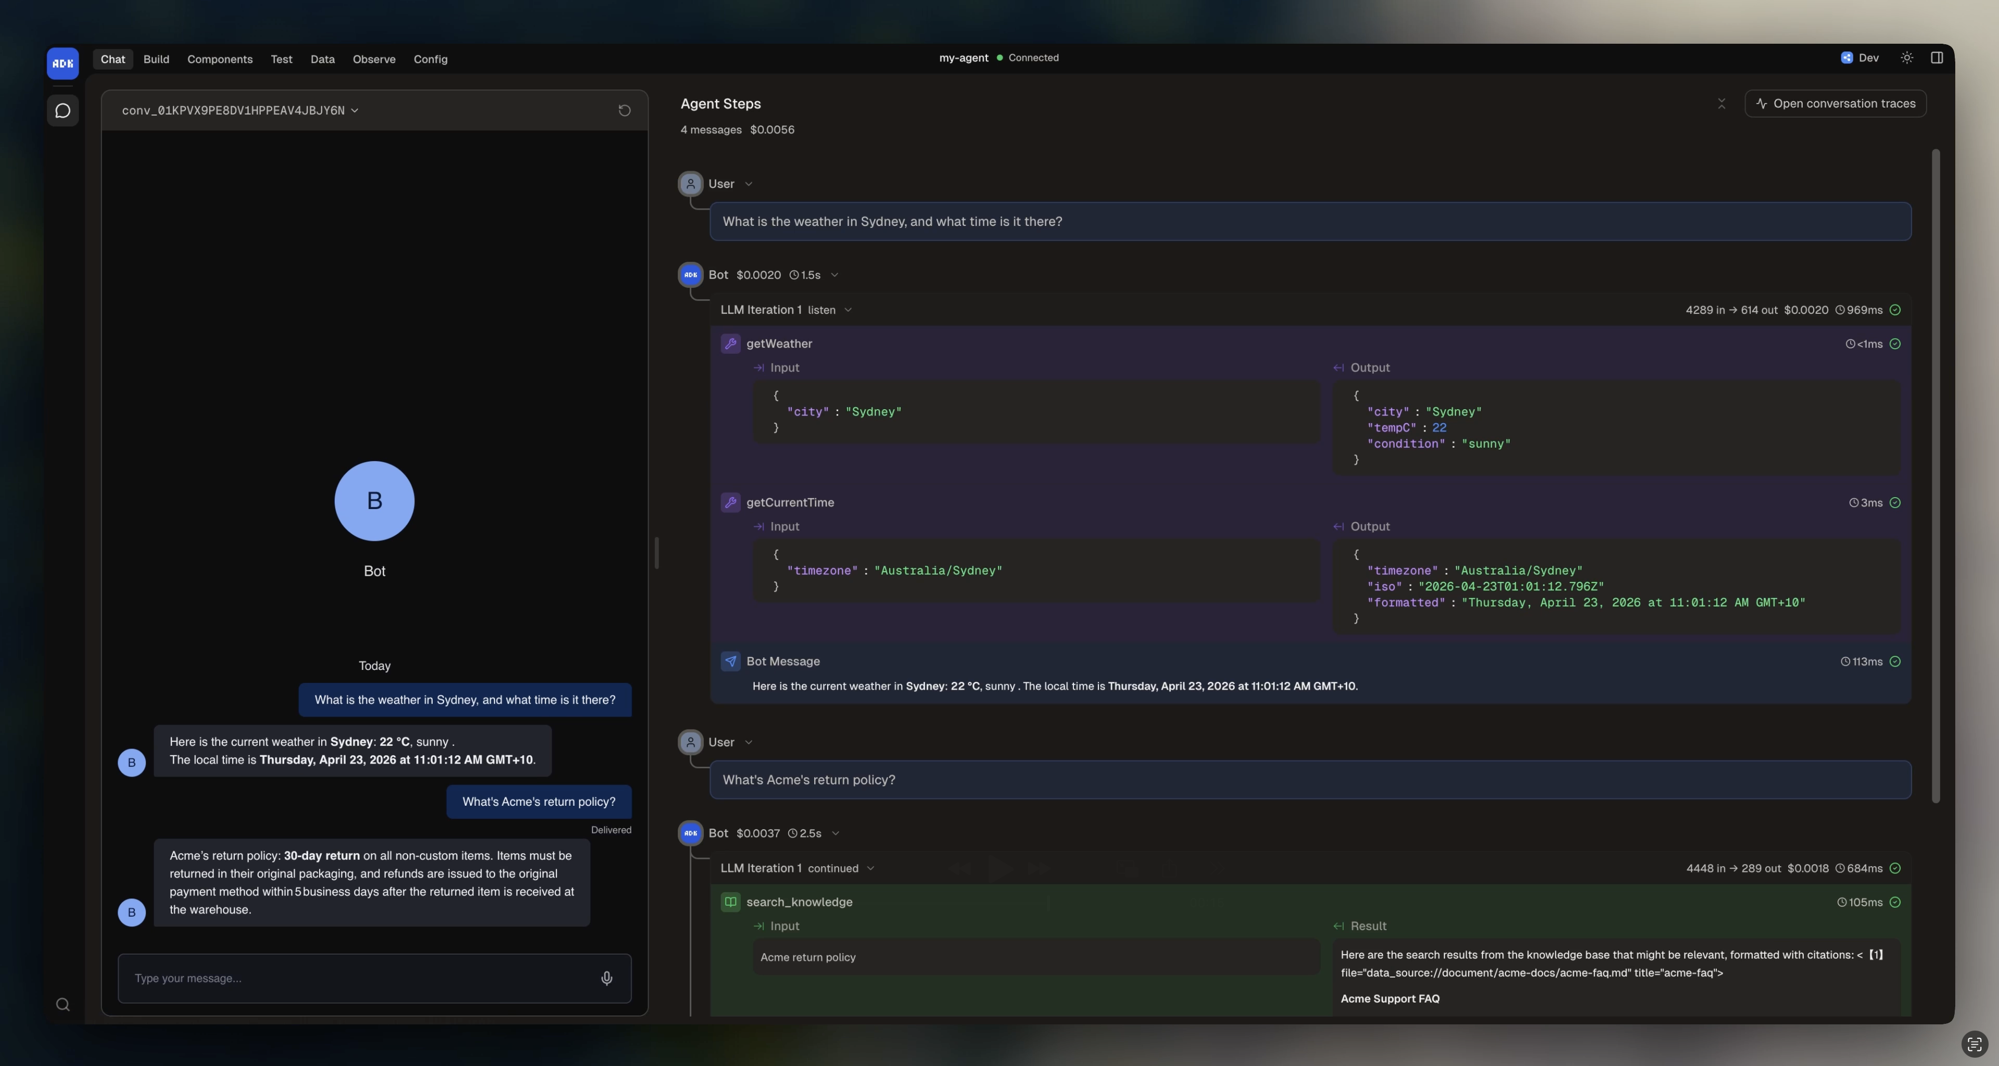Click the Acme return policy search input

point(1036,957)
